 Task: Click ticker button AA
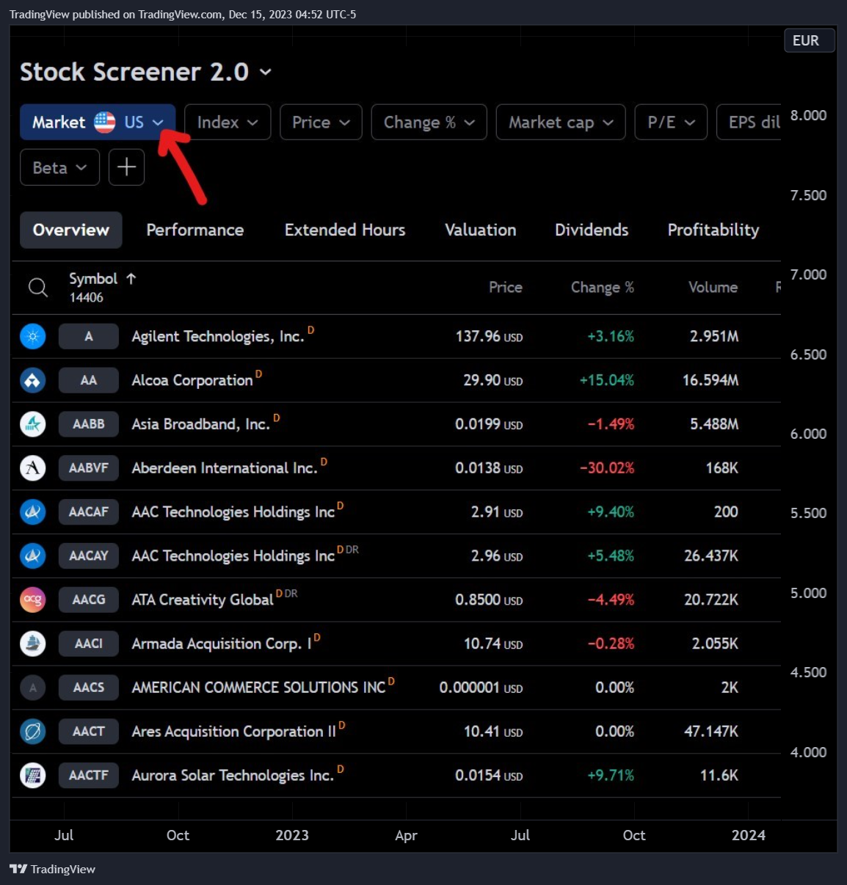(x=89, y=380)
